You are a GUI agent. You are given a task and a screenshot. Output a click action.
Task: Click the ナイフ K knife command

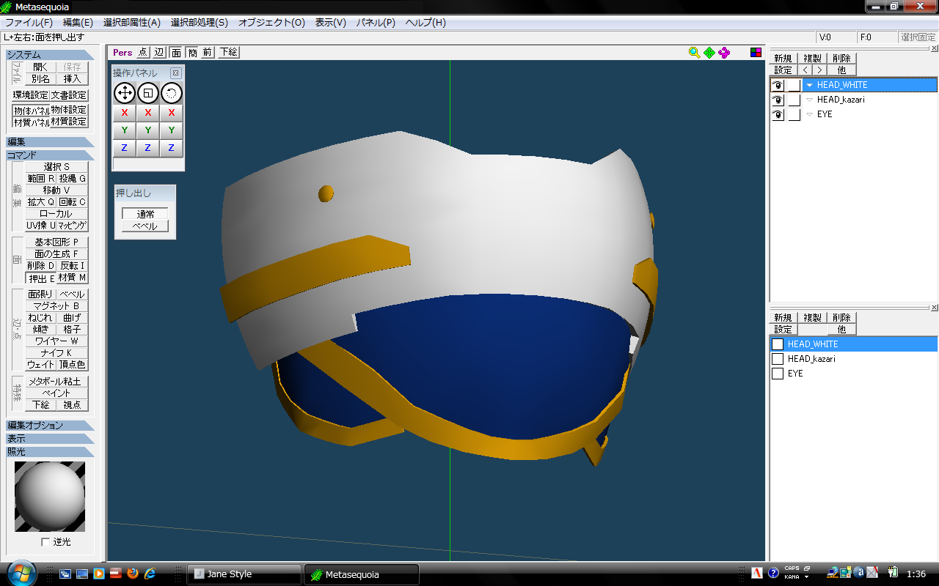coord(56,353)
